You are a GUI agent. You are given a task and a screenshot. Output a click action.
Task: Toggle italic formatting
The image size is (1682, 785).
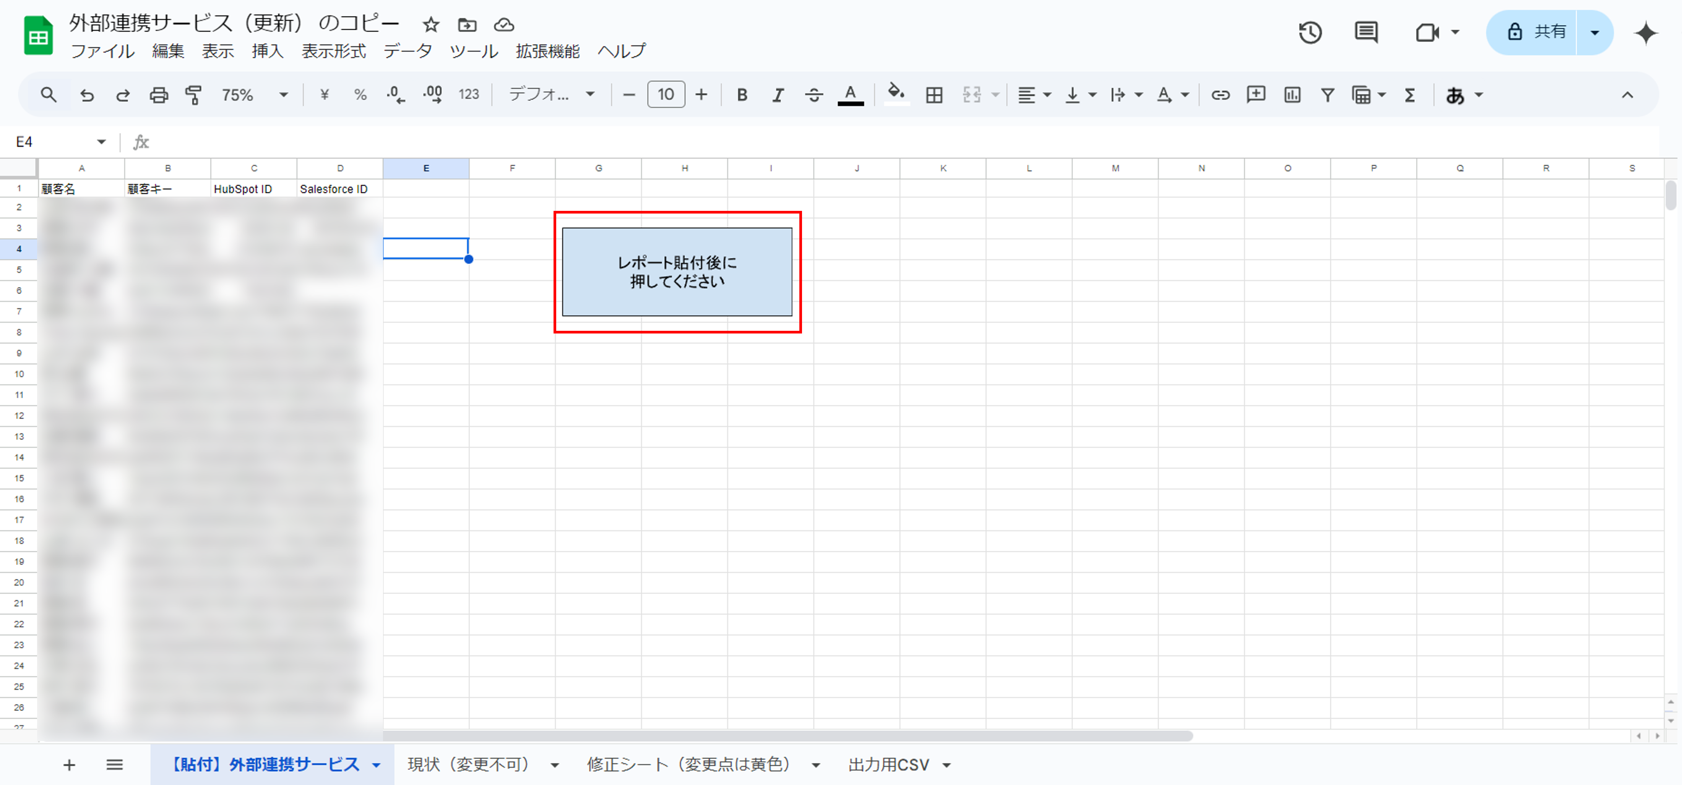click(x=777, y=95)
